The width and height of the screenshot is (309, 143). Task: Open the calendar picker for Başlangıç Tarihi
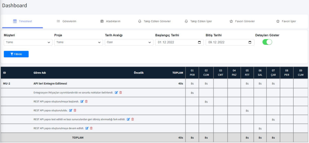[x=199, y=42]
